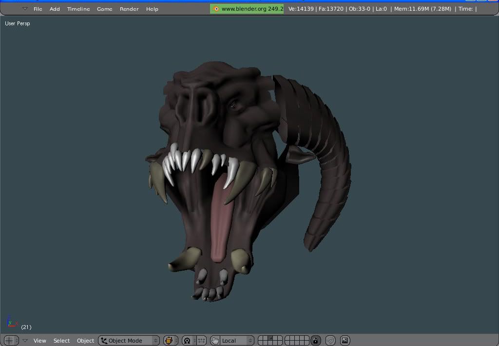
Task: Open the File menu
Action: click(x=38, y=9)
